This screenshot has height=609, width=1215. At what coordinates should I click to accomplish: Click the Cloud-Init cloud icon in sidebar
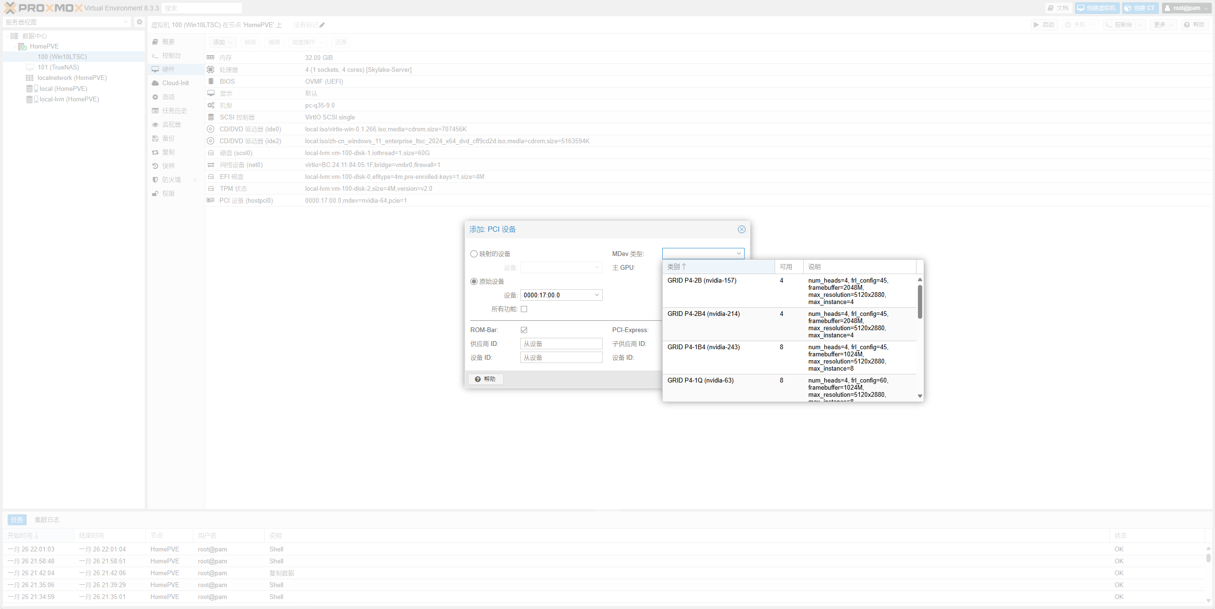click(155, 83)
